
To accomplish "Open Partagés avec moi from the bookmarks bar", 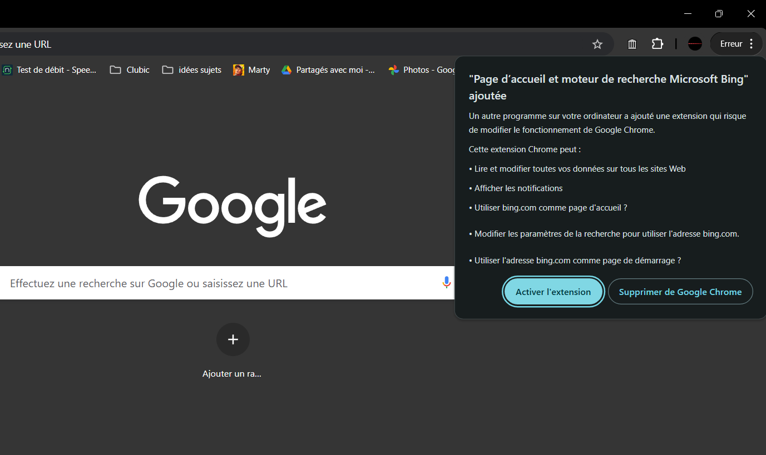I will pos(328,69).
